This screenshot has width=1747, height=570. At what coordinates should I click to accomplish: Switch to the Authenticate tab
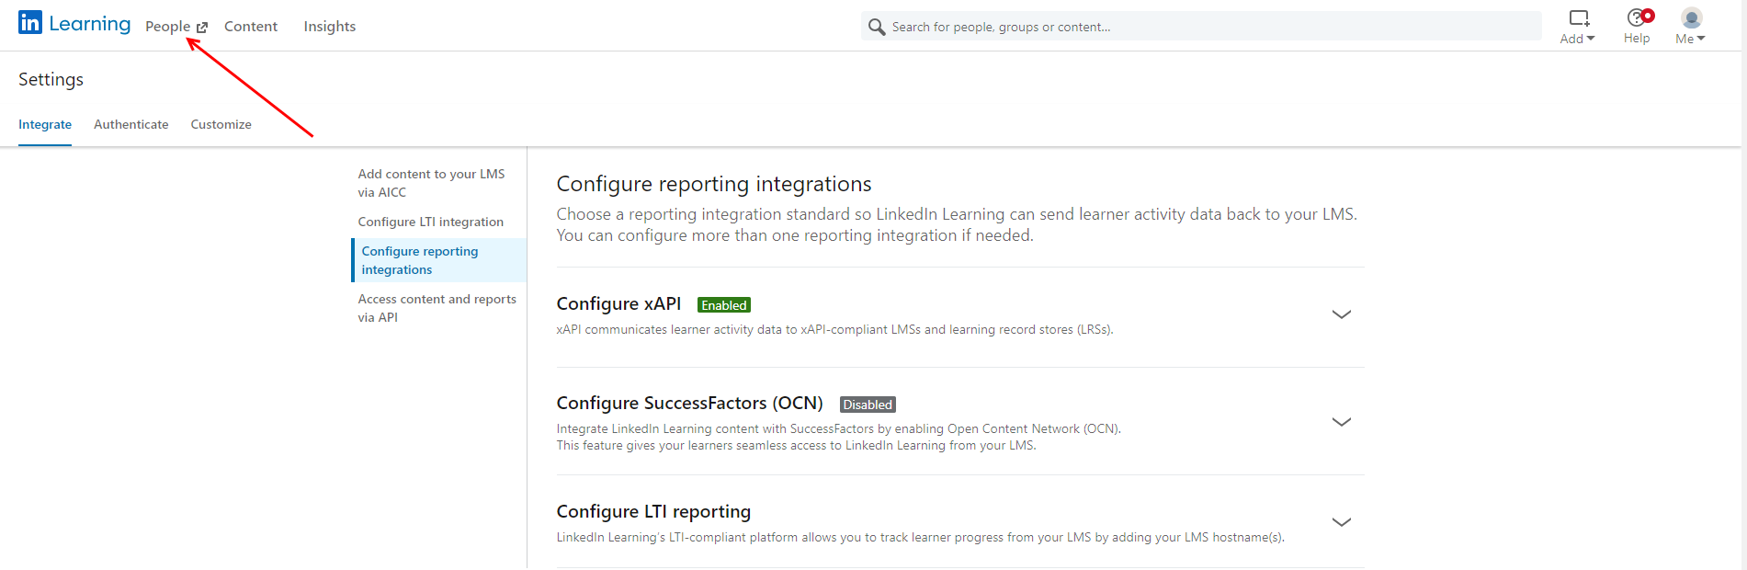coord(131,124)
